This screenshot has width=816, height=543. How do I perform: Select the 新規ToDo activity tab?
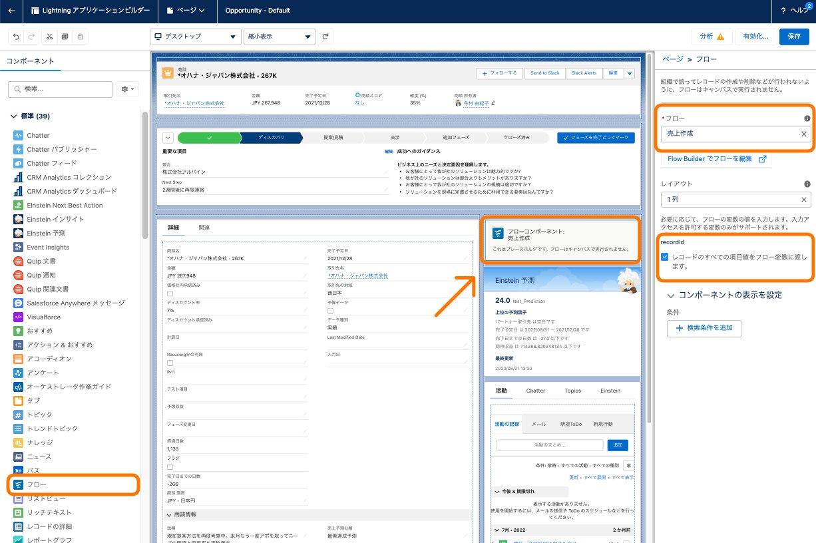pyautogui.click(x=570, y=424)
